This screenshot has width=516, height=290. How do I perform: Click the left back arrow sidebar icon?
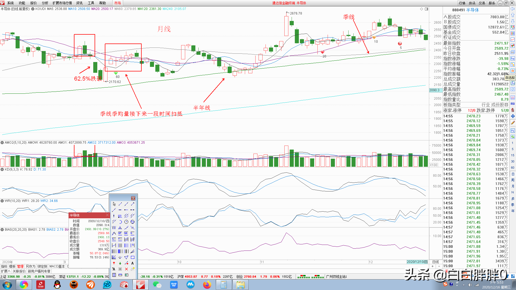[x=513, y=9]
